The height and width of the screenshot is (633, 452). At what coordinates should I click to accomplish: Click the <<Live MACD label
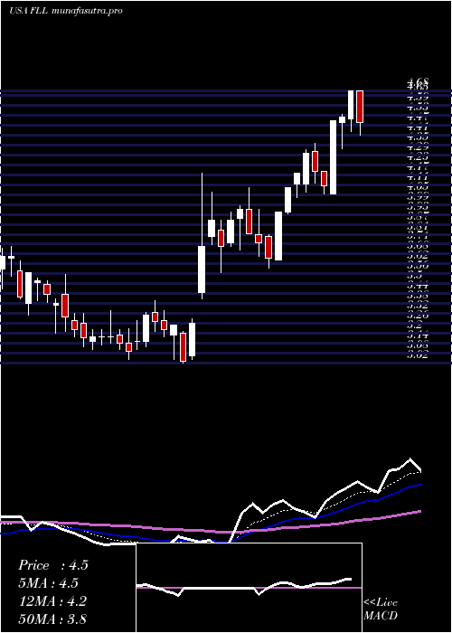tap(381, 609)
